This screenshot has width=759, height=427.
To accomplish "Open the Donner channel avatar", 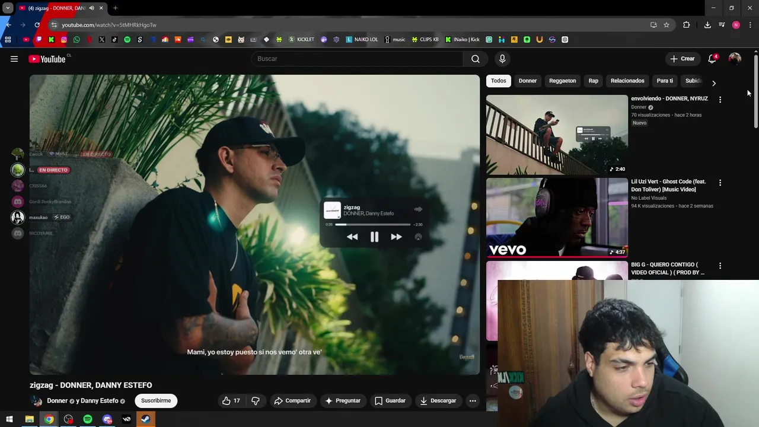I will tap(37, 401).
